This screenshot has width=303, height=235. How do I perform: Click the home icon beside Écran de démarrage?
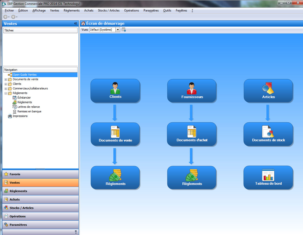83,24
